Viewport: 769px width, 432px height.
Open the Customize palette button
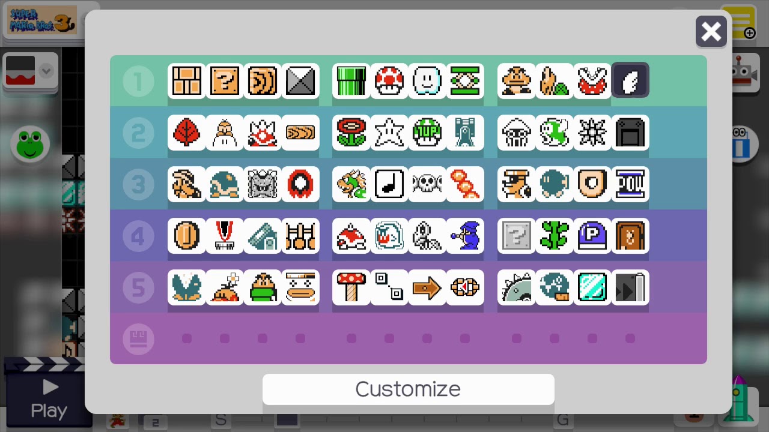pos(409,389)
